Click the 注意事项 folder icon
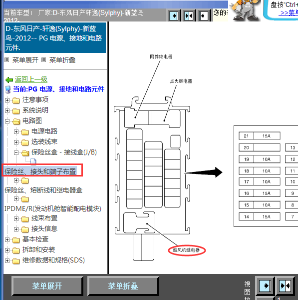This screenshot has height=300, width=298. [16, 100]
